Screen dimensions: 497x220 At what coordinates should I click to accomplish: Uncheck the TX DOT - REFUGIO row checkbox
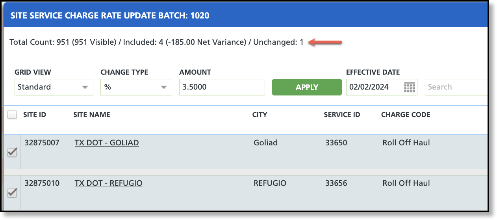click(x=12, y=193)
